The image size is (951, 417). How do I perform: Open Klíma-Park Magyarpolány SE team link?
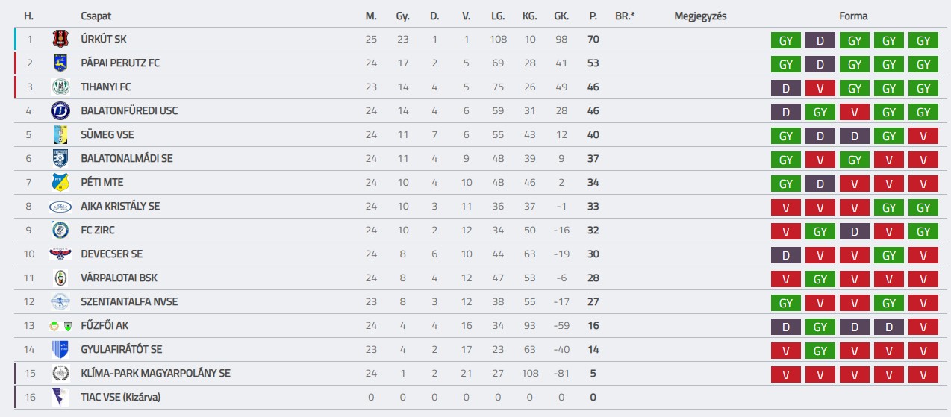click(155, 374)
